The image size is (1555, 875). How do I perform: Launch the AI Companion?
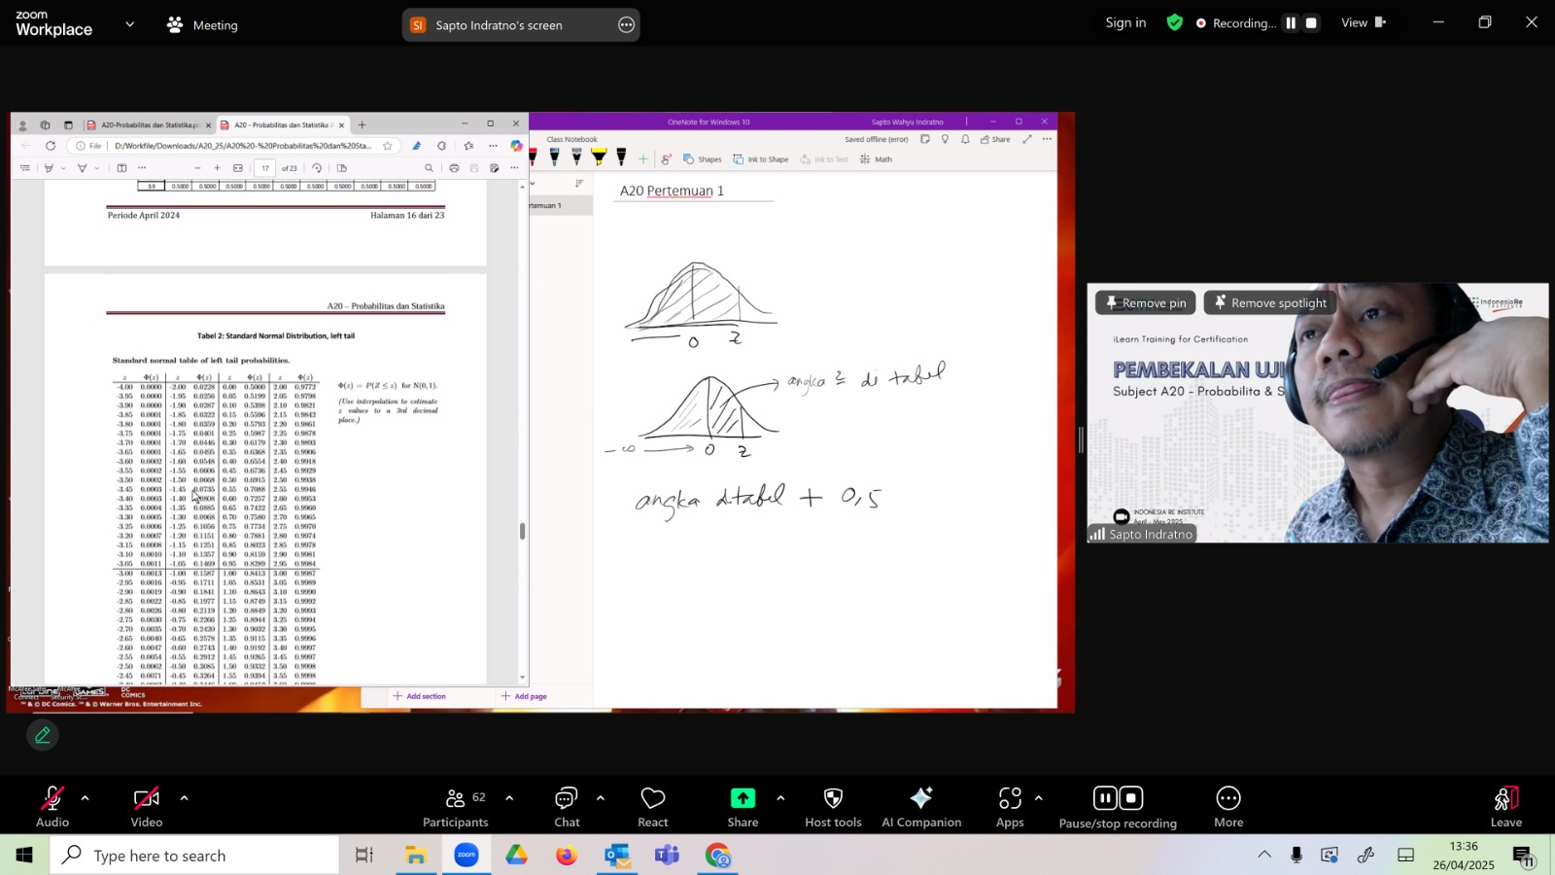(x=921, y=807)
